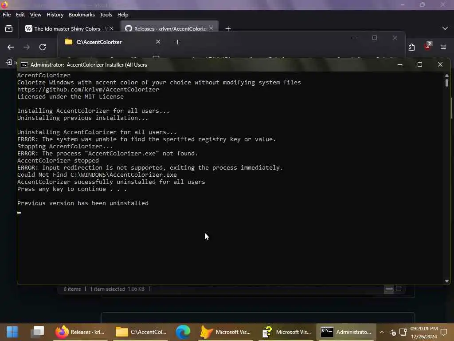Open the clock and date flyout
The image size is (454, 341).
tap(424, 332)
